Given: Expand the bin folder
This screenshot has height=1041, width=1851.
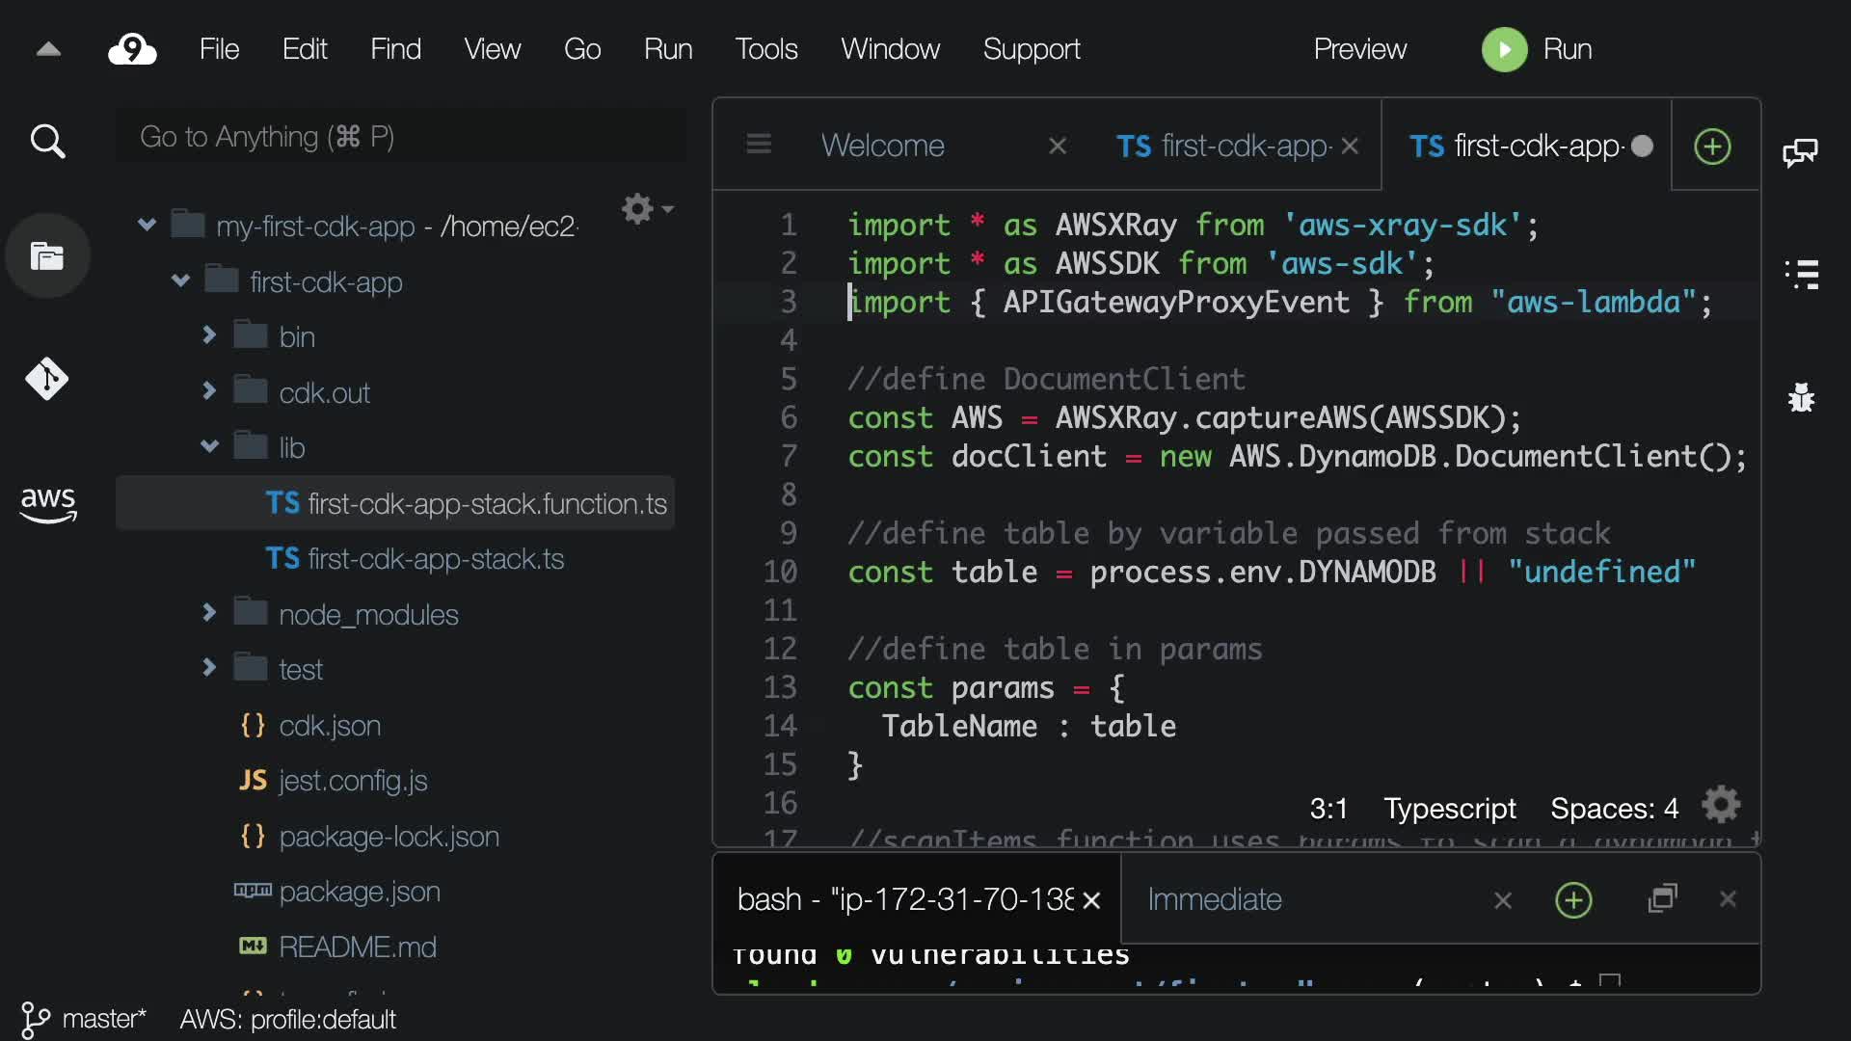Looking at the screenshot, I should point(209,335).
